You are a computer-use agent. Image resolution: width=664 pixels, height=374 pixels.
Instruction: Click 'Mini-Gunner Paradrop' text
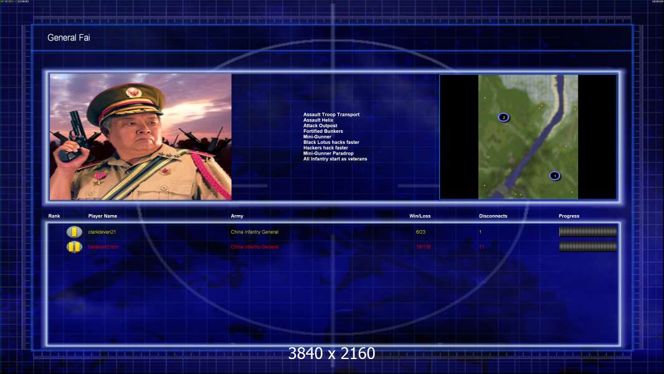coord(328,153)
